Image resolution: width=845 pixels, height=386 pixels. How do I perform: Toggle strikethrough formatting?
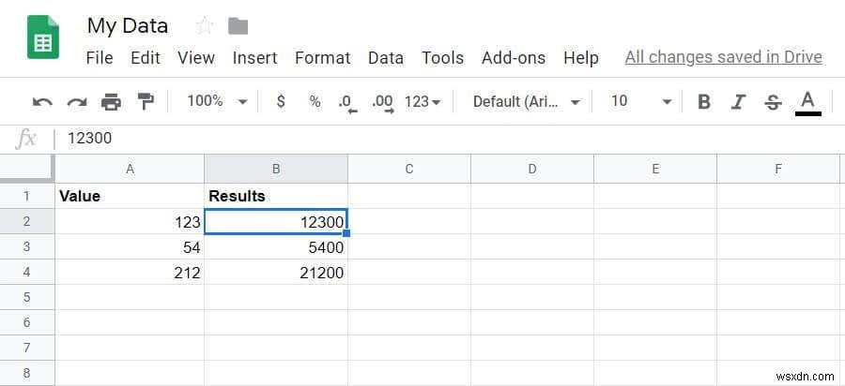click(773, 101)
